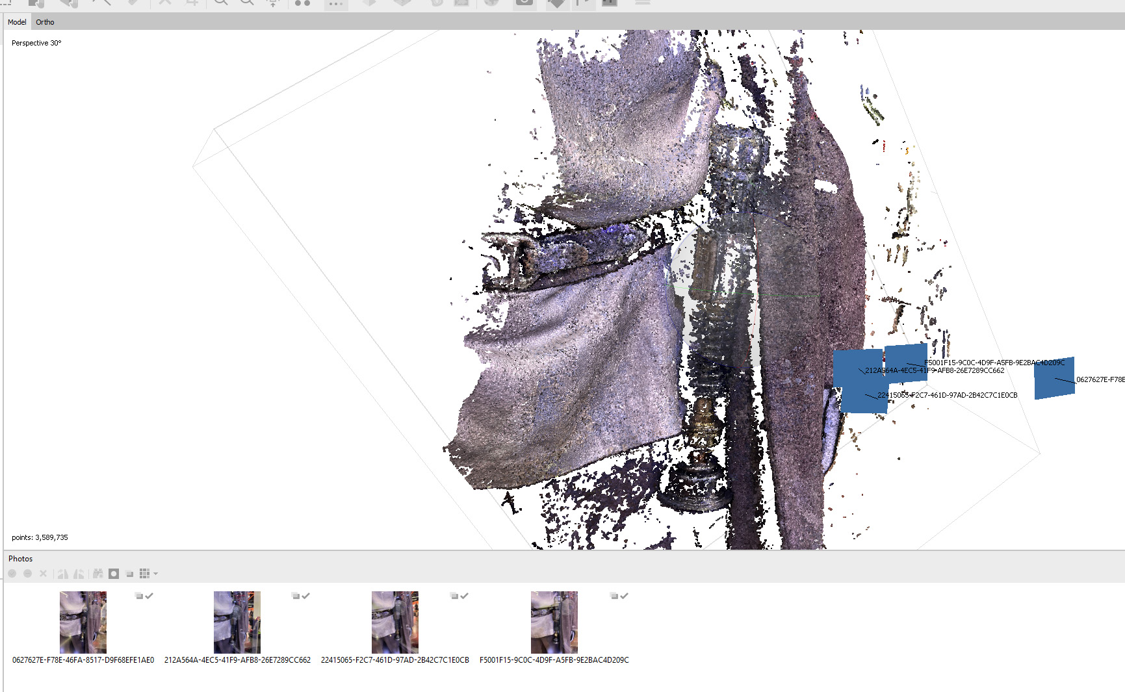Screen dimensions: 1125x692
Task: Select photo thumbnail 212A564A-4EC5-41F9-AFB8-26E7289CC662
Action: coord(237,622)
